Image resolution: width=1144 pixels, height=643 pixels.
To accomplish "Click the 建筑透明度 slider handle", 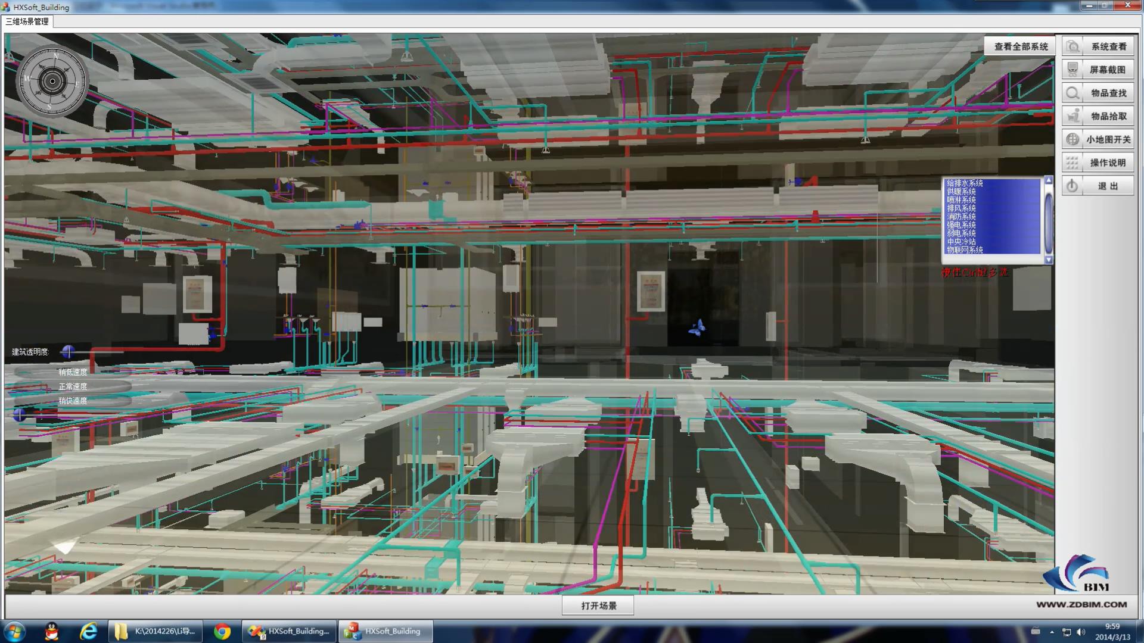I will [68, 352].
